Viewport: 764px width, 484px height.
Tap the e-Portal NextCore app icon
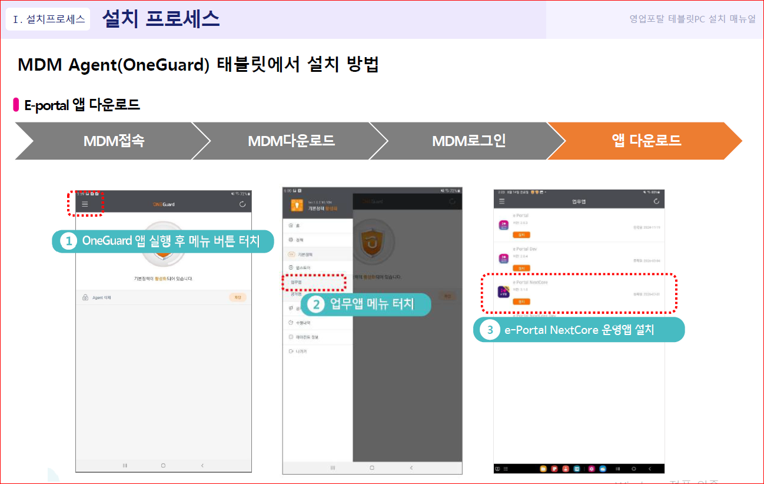pos(504,292)
